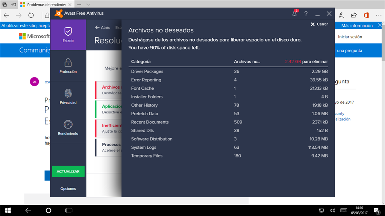Open Opciones in Avast sidebar
385x216 pixels.
68,189
